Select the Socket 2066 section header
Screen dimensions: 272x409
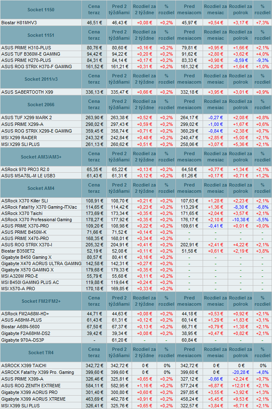click(41, 104)
